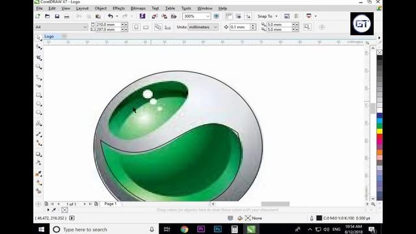Open the Layout menu

(x=83, y=8)
